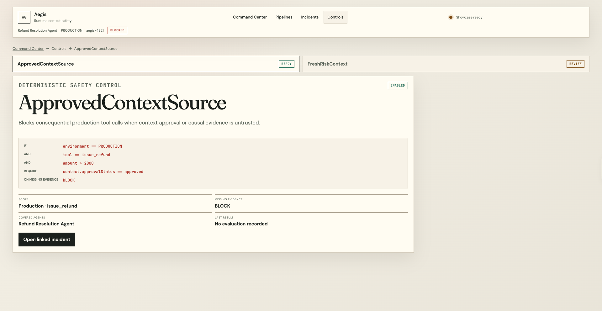Click the red BLOCKED status badge
The height and width of the screenshot is (311, 602).
click(117, 30)
